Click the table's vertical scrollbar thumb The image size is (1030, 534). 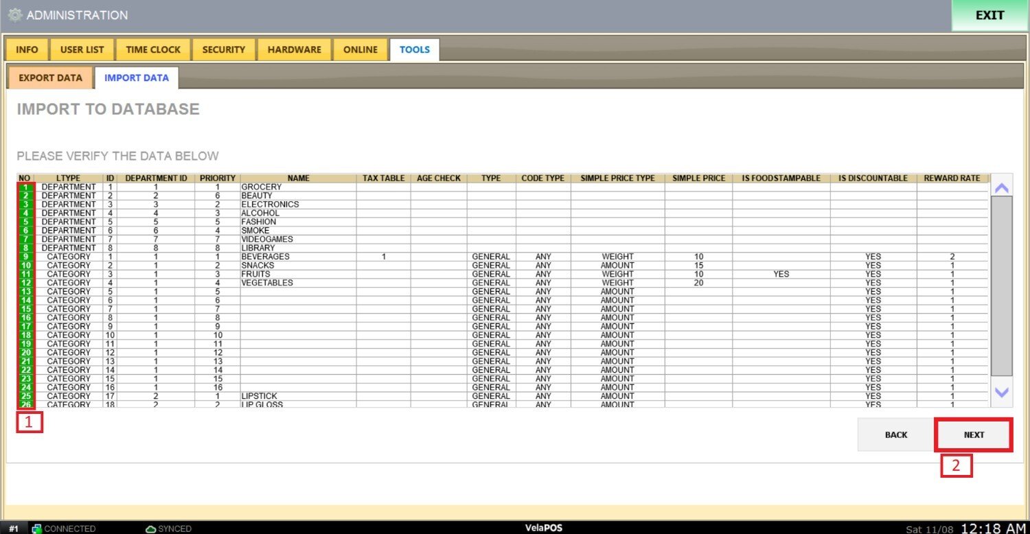click(1001, 285)
